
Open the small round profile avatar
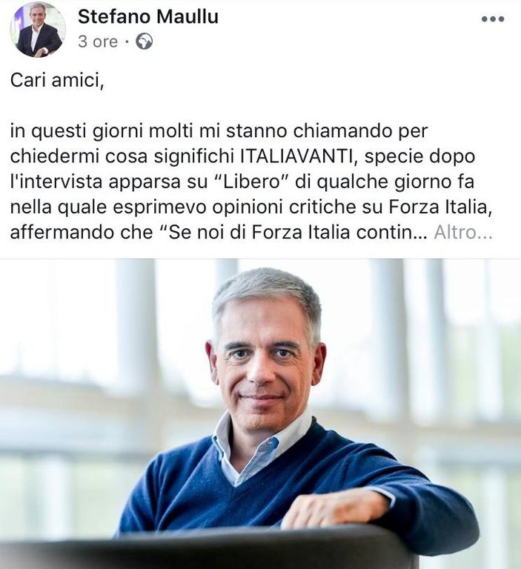pos(38,30)
